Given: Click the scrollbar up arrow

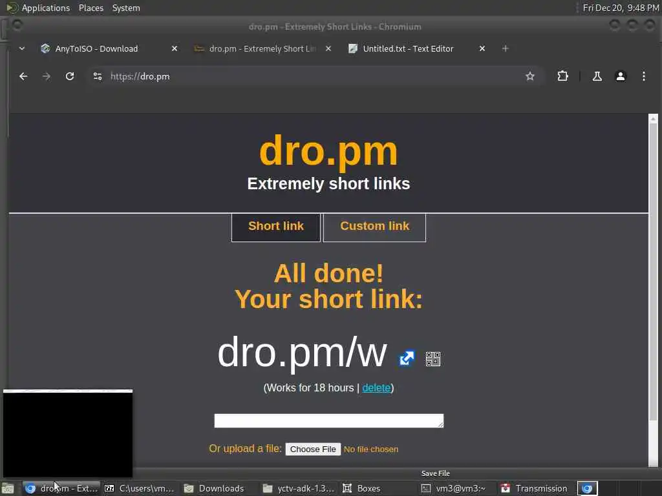Looking at the screenshot, I should [653, 119].
